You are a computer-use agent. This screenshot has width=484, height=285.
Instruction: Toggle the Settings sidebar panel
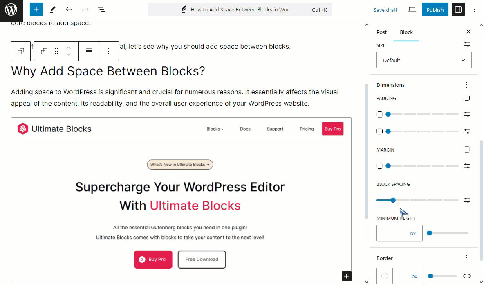pyautogui.click(x=458, y=9)
